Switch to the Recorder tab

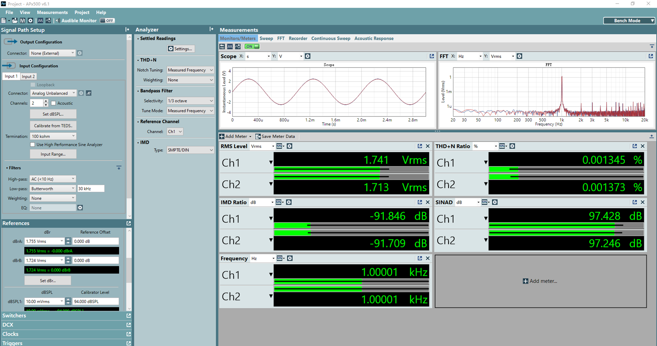point(298,38)
